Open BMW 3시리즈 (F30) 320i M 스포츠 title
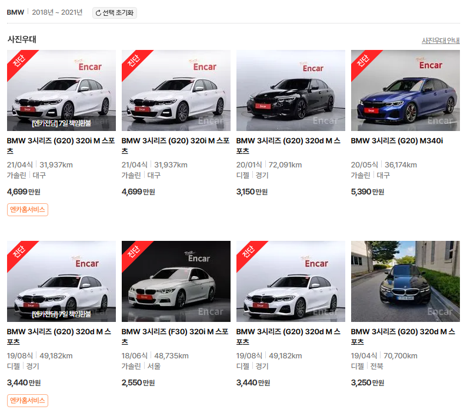 [175, 337]
